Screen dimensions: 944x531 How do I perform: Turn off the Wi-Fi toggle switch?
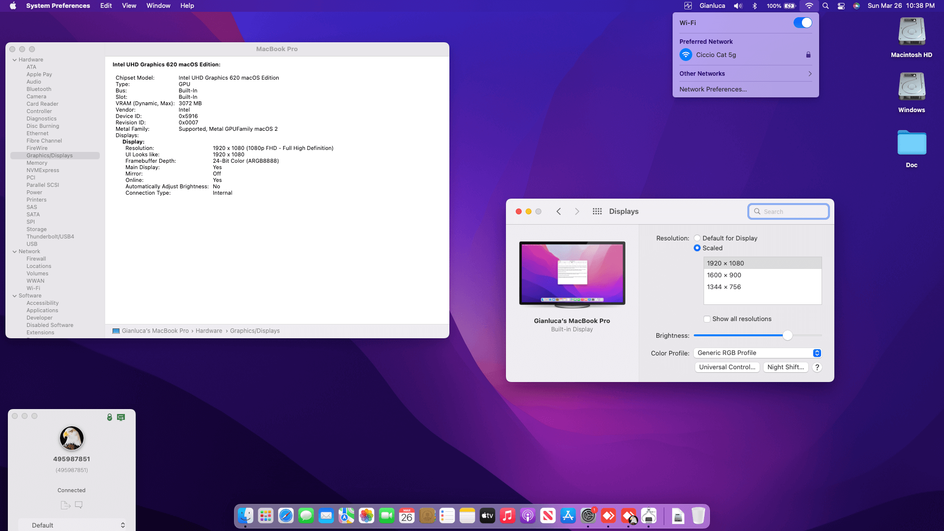pyautogui.click(x=802, y=23)
